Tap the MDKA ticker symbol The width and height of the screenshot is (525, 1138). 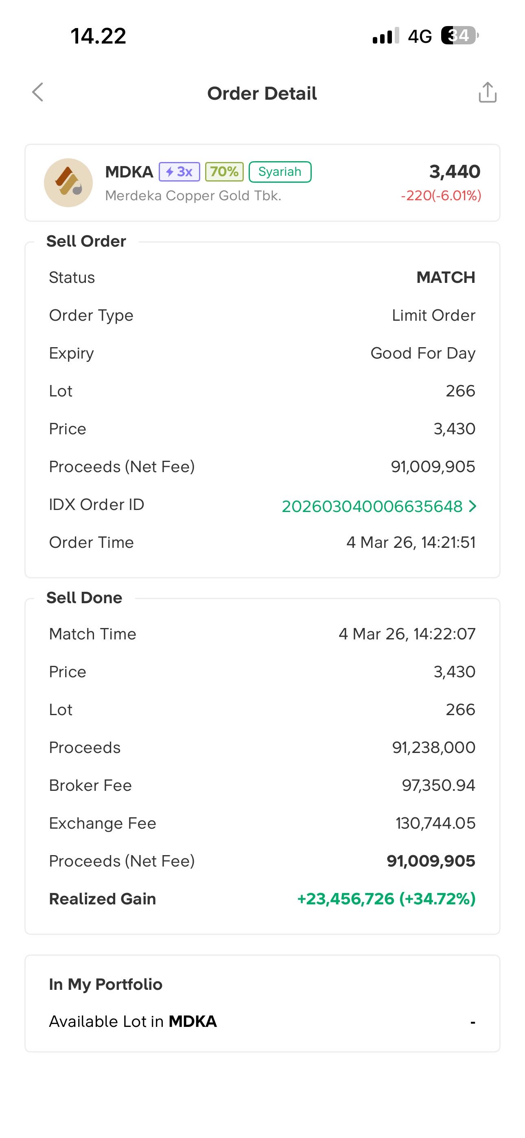point(129,172)
